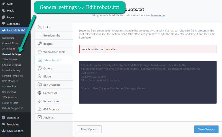Open Schema Templates submenu item

coord(12,76)
